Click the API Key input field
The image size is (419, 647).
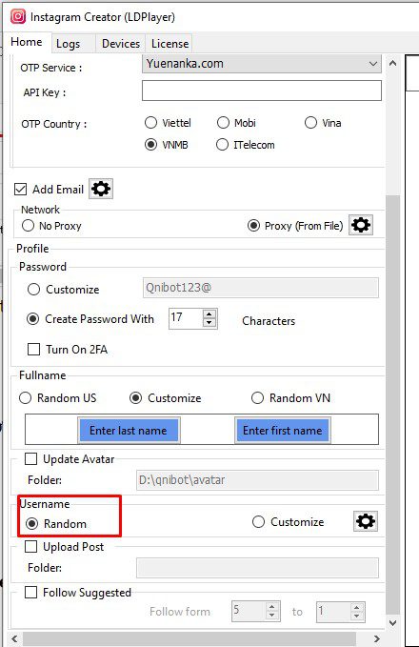click(262, 91)
